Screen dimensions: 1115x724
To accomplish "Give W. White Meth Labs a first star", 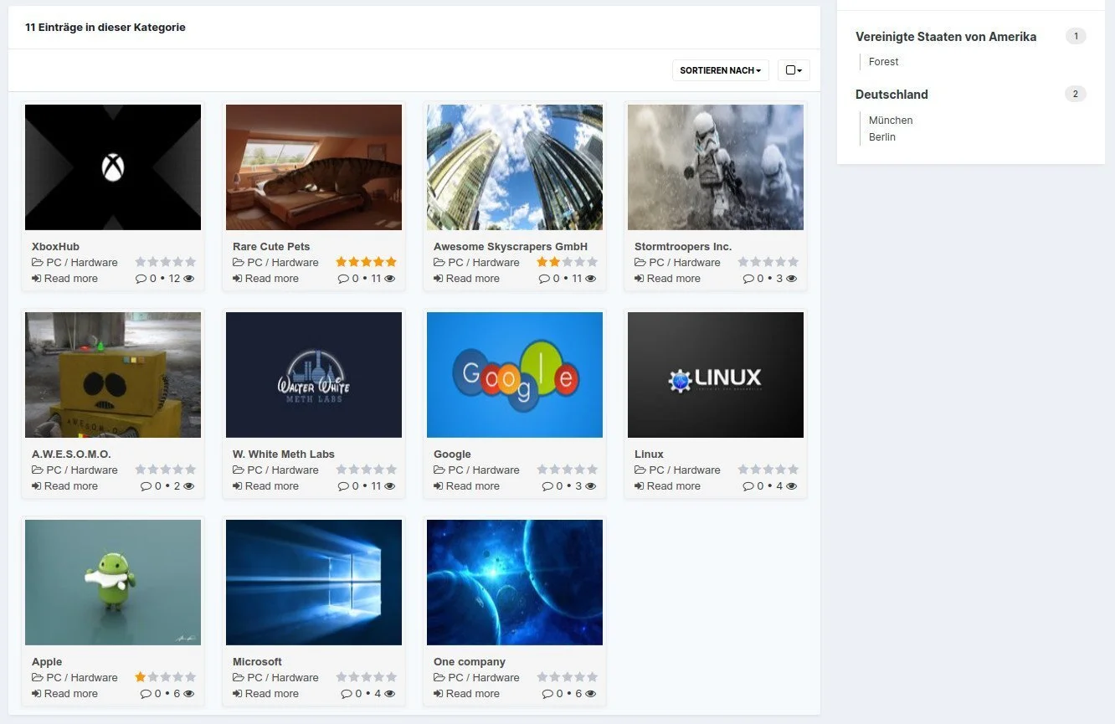I will click(x=342, y=470).
